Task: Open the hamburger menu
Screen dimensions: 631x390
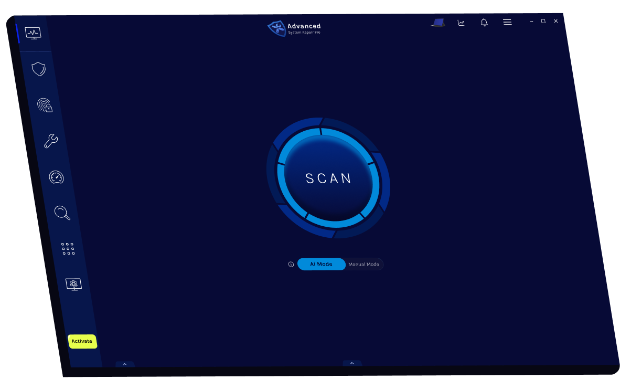Action: click(507, 23)
